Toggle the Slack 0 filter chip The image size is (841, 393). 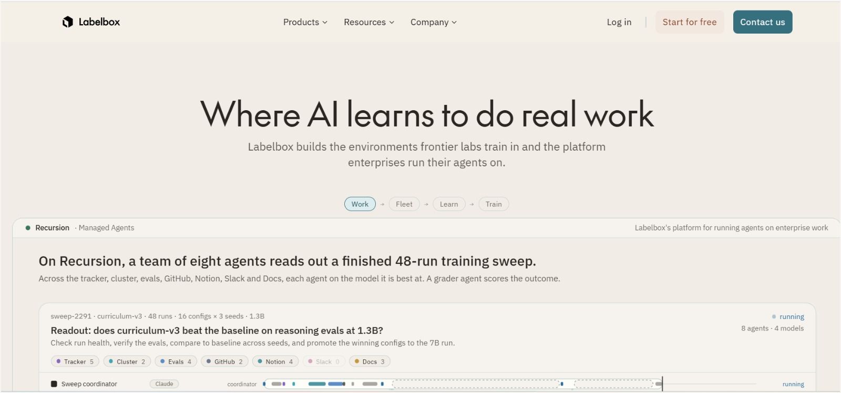coord(324,362)
